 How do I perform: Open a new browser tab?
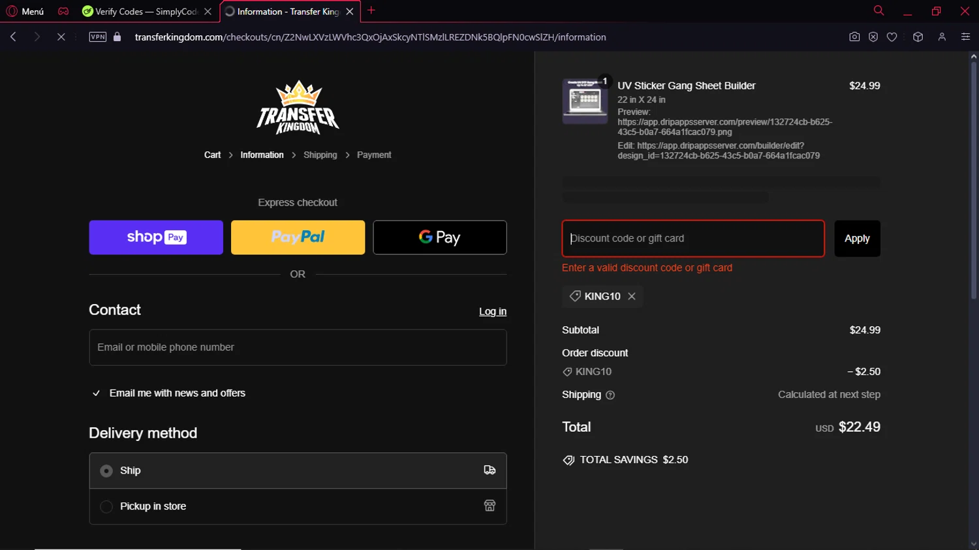[x=371, y=10]
